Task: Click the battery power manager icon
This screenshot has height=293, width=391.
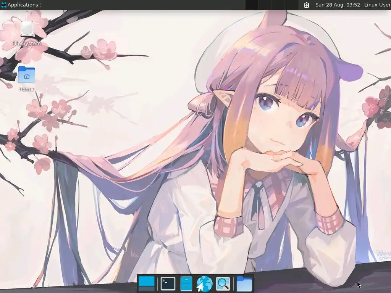Action: (307, 5)
